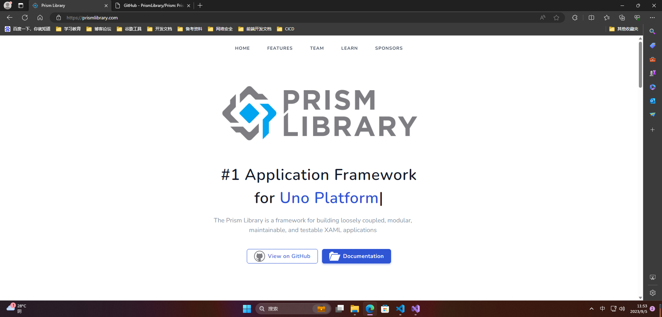Viewport: 662px width, 317px height.
Task: Close the GitHub PrismLibrary tab
Action: pyautogui.click(x=188, y=6)
